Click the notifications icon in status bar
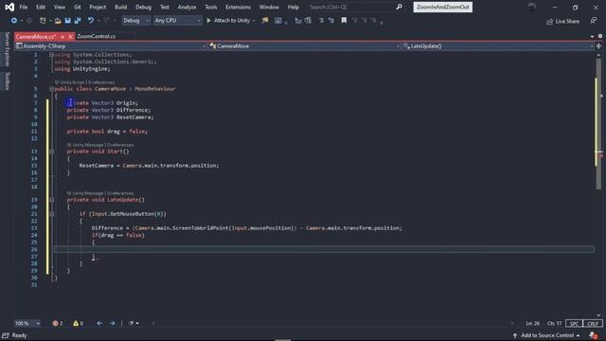 [594, 335]
